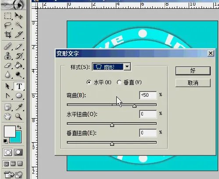Select the Dodge tool
The width and height of the screenshot is (219, 179).
pyautogui.click(x=19, y=75)
